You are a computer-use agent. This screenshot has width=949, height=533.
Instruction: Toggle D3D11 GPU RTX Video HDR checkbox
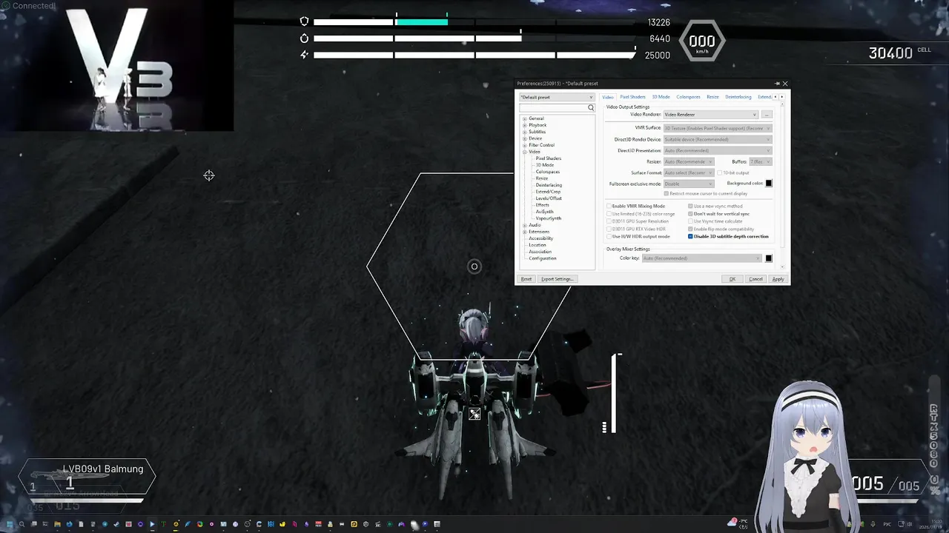coord(609,229)
